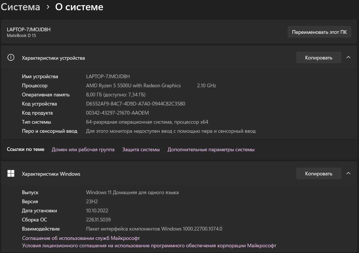
Task: Collapse the Характеристики устройства section chevron
Action: 348,57
